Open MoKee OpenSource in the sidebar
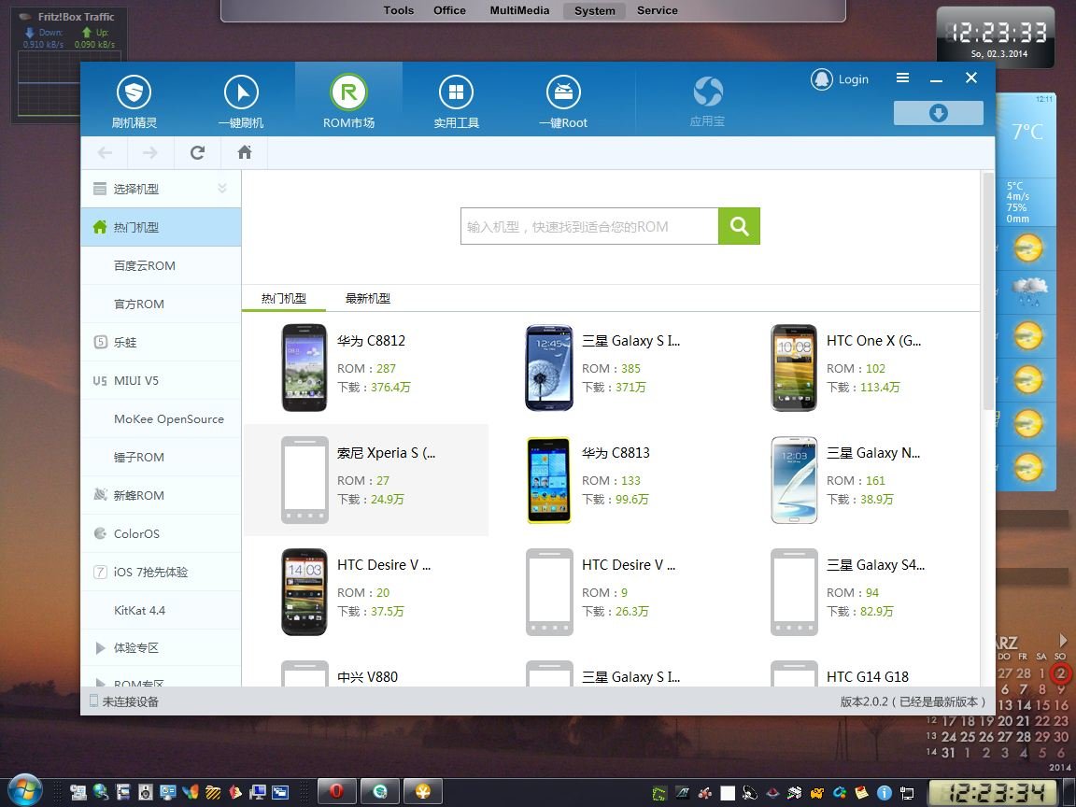The image size is (1076, 807). 161,418
